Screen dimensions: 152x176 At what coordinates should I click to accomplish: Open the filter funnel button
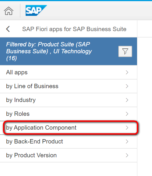tap(125, 51)
